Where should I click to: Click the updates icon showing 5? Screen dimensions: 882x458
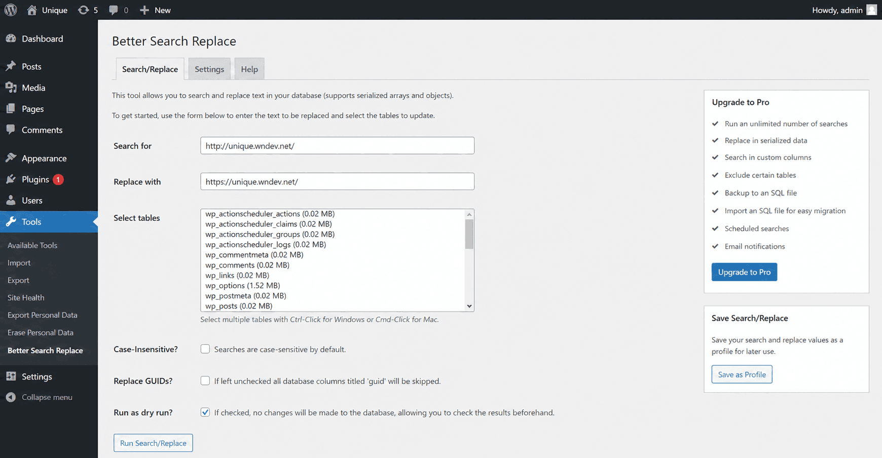tap(83, 10)
